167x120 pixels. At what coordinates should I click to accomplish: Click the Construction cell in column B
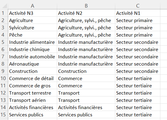[x=86, y=71]
